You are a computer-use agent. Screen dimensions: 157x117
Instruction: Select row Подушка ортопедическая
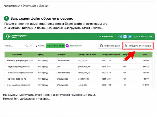point(78,67)
